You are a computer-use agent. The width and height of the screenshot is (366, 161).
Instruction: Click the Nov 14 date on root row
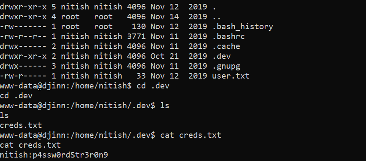[165, 17]
